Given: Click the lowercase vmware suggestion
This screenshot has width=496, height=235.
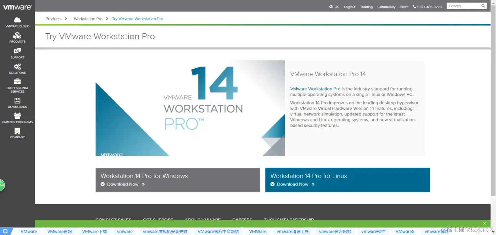Looking at the screenshot, I should pyautogui.click(x=125, y=231).
